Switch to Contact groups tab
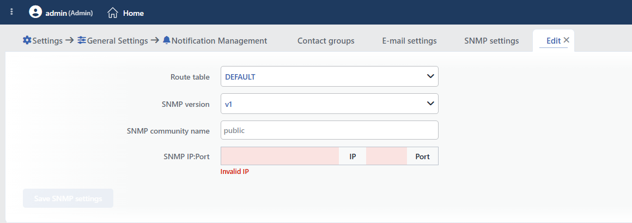Image resolution: width=632 pixels, height=223 pixels. tap(326, 41)
